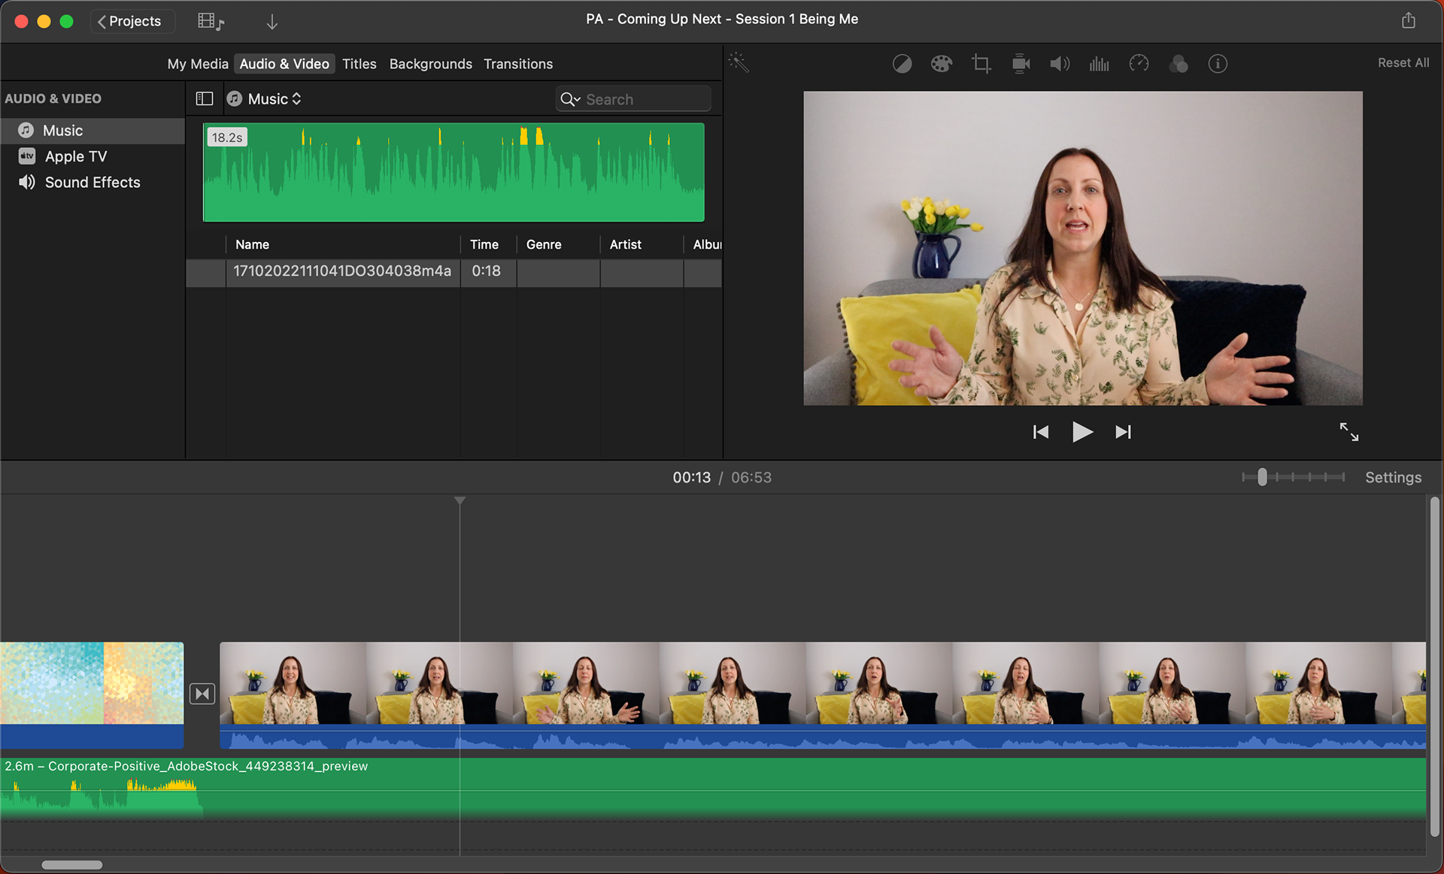Select the cropping tool icon

point(981,64)
